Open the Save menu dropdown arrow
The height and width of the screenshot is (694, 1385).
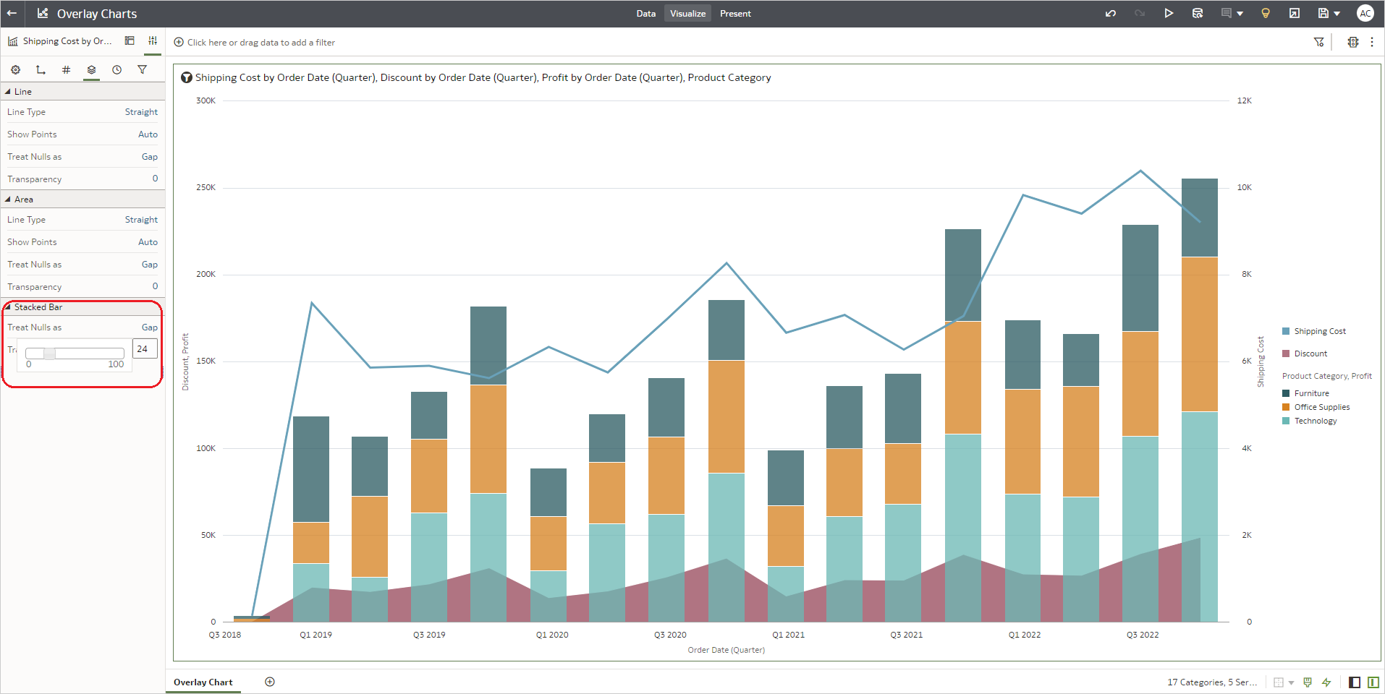(1338, 13)
